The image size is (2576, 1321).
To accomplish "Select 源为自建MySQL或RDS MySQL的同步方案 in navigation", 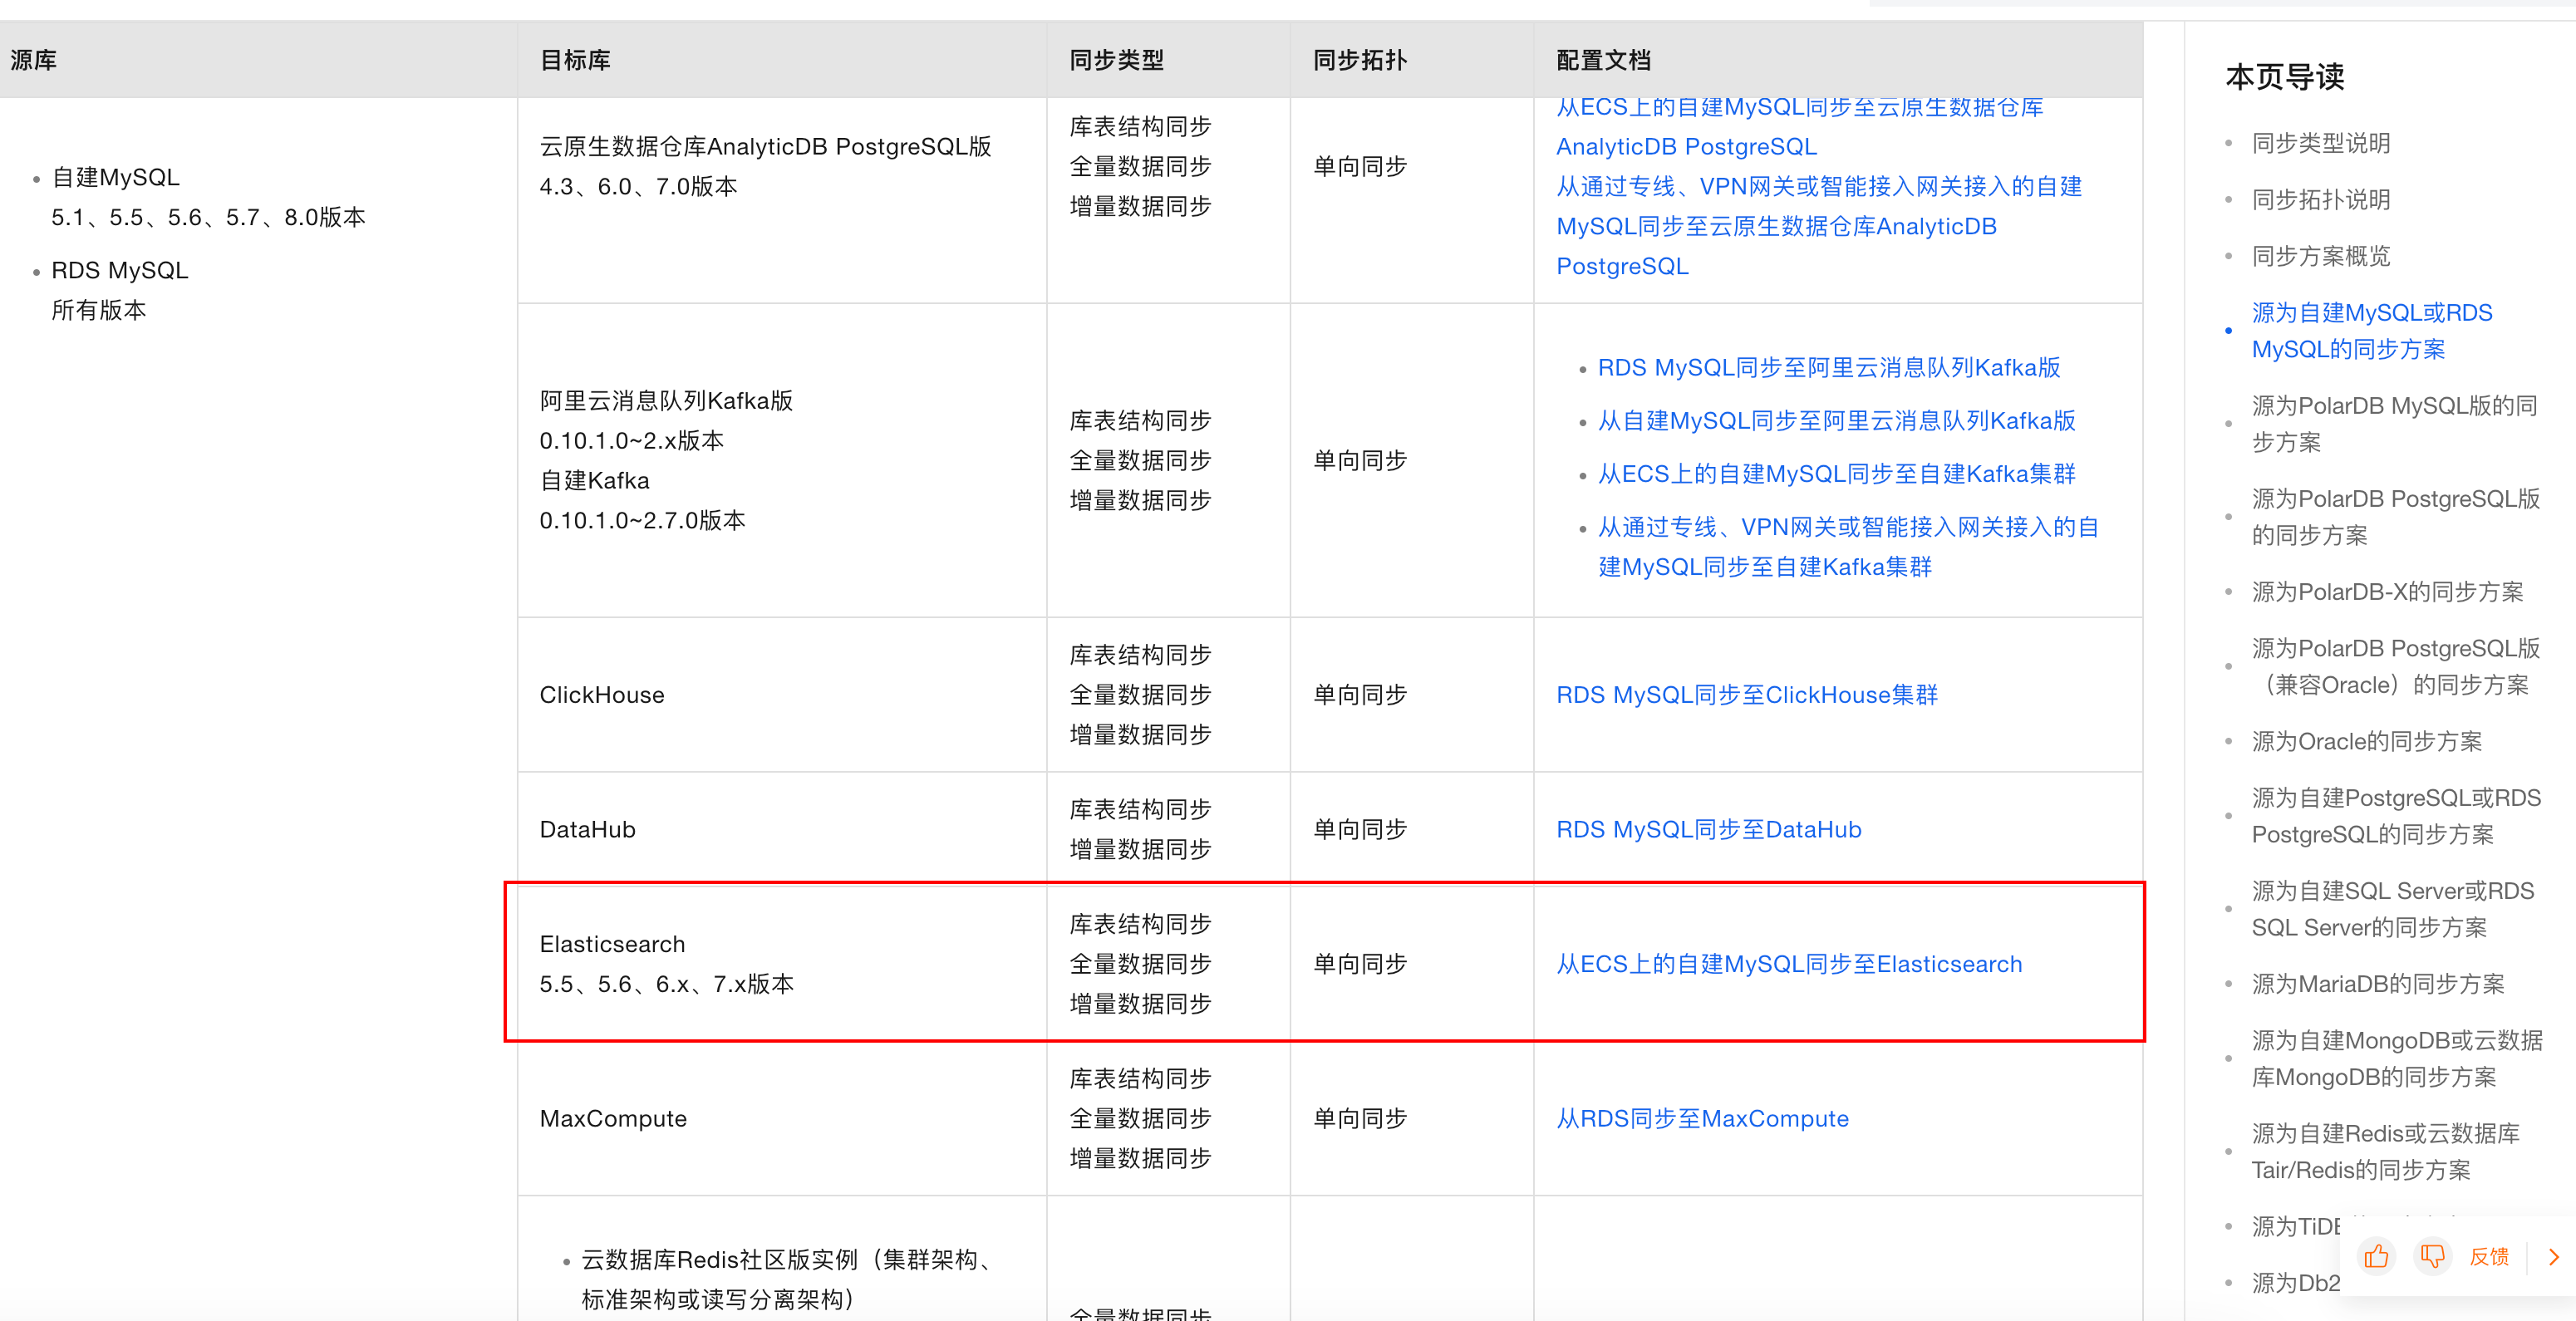I will [x=2372, y=331].
